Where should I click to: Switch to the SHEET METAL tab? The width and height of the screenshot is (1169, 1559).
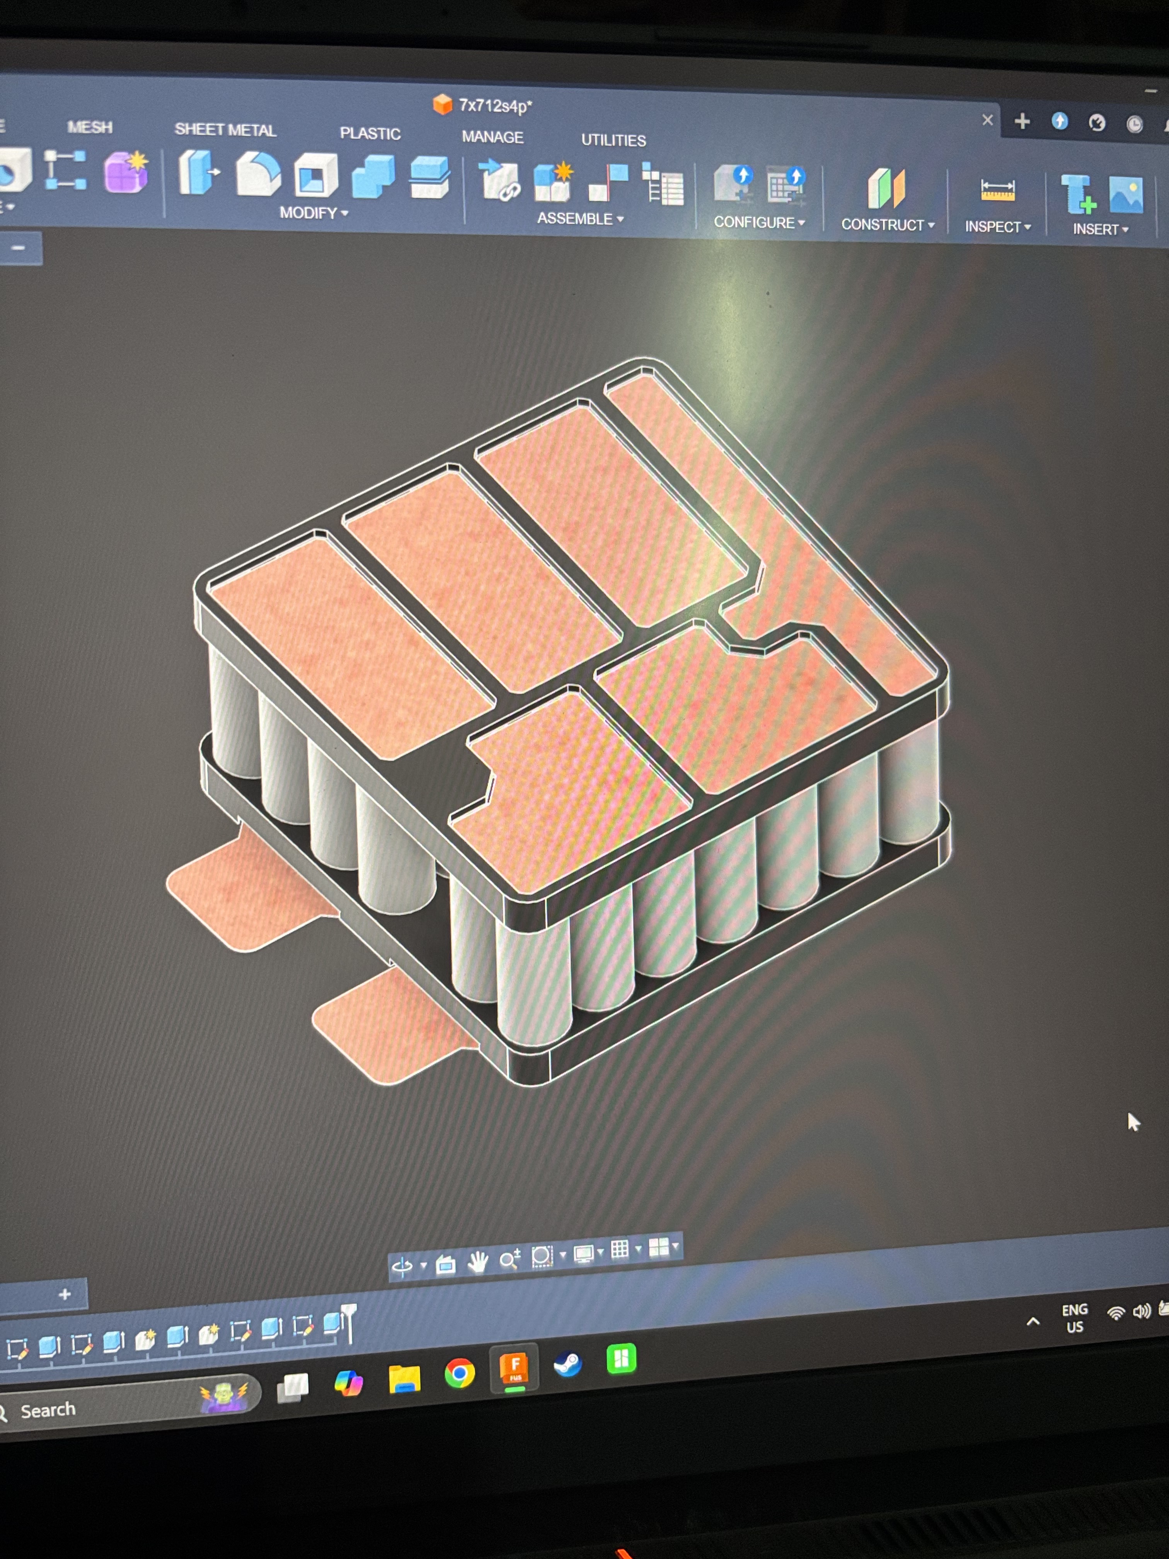[x=225, y=130]
